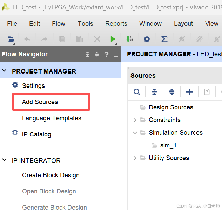This screenshot has height=210, width=222.
Task: Select the sim_1 tree item
Action: [168, 146]
